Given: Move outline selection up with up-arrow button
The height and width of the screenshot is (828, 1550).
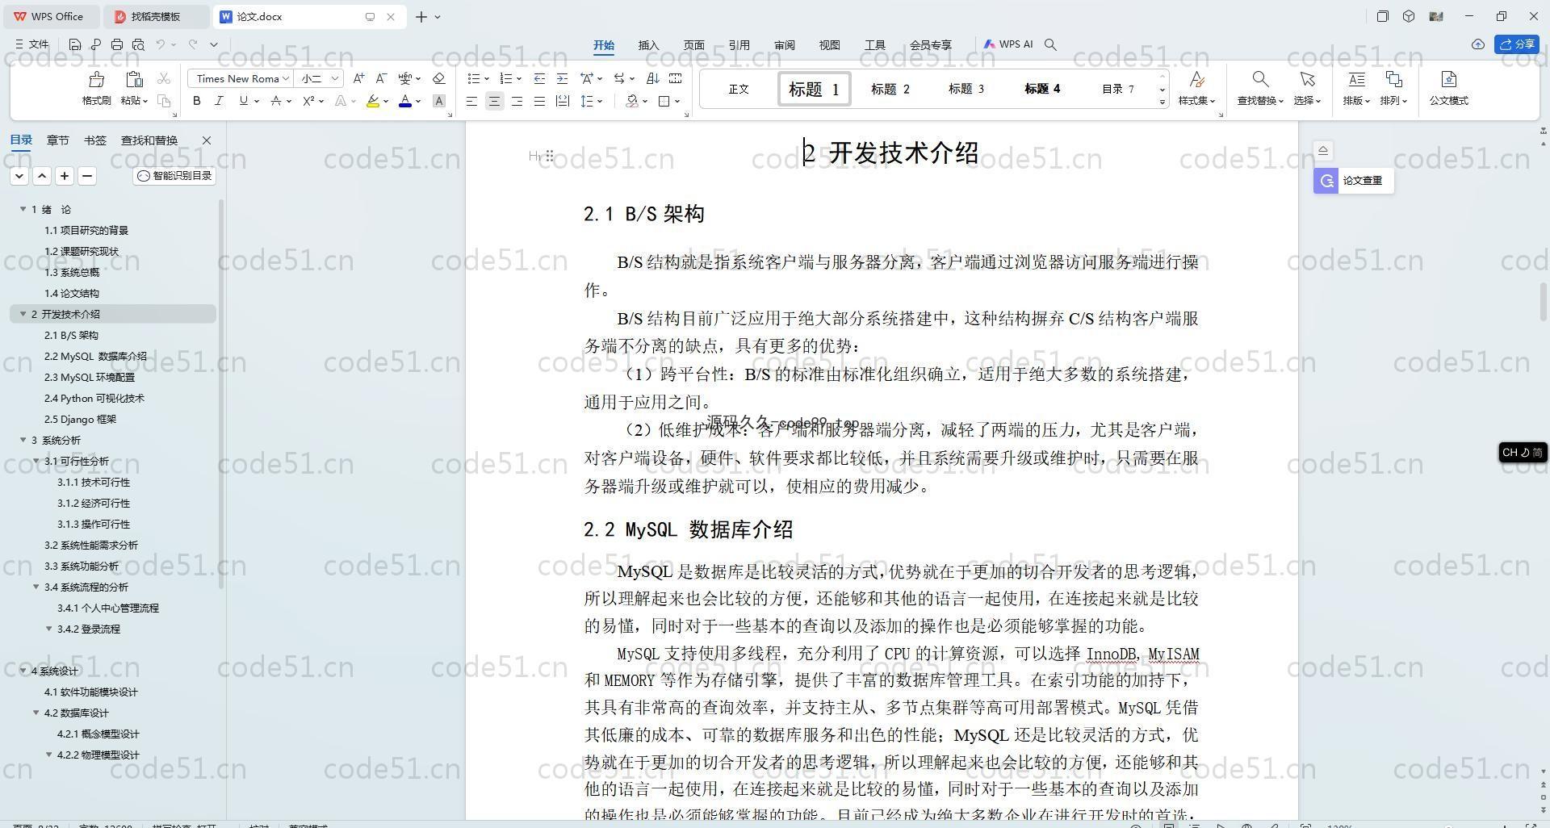Looking at the screenshot, I should 42,175.
